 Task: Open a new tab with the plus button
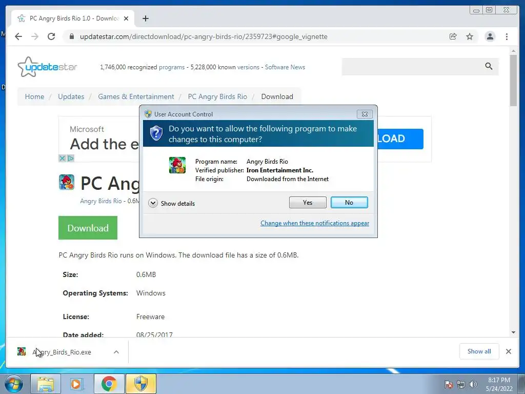point(145,18)
